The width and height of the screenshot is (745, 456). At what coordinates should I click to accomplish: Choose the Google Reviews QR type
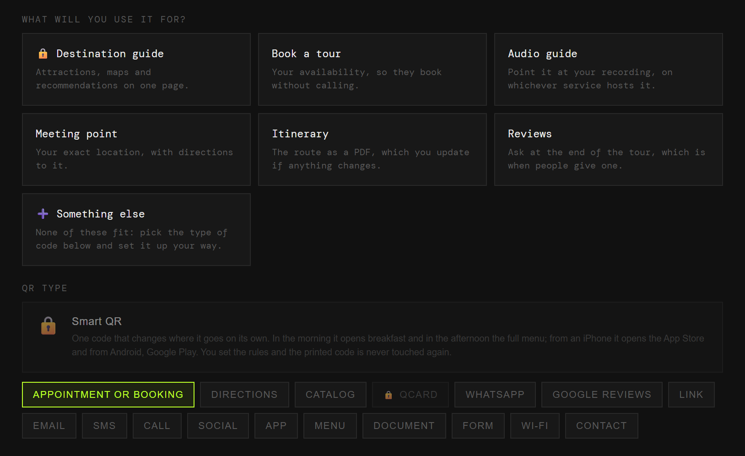point(602,395)
